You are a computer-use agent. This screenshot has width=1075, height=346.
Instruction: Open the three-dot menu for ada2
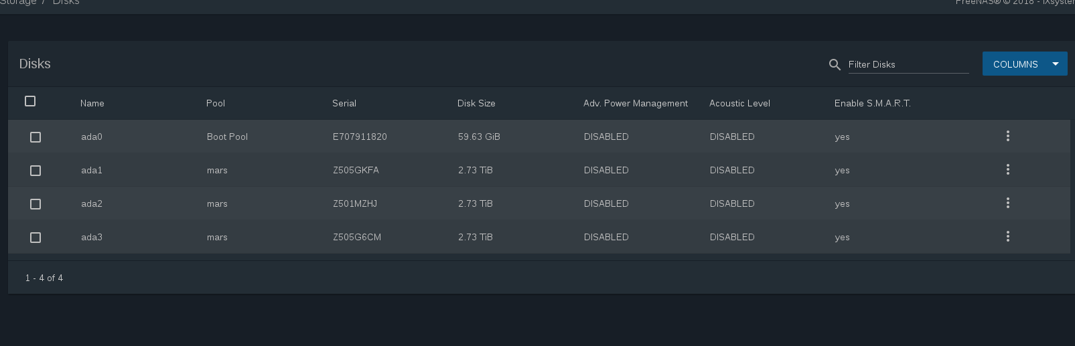click(1007, 203)
